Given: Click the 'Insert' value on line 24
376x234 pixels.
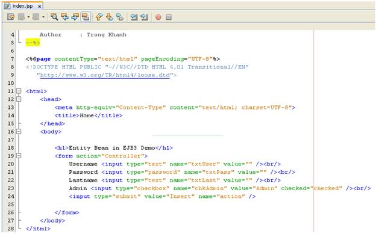Looking at the screenshot, I should (x=180, y=196).
